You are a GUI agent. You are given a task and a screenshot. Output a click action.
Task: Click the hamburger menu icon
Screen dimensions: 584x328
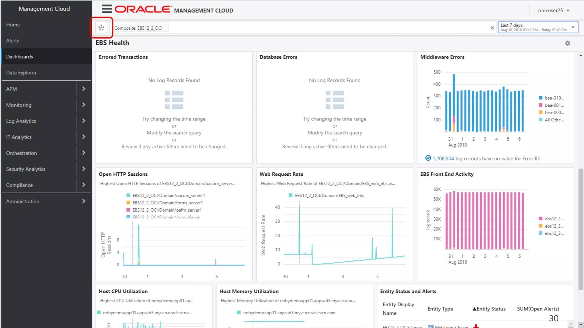(107, 9)
